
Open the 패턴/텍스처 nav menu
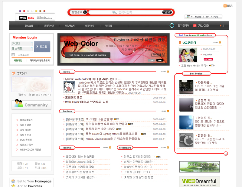click(x=70, y=26)
